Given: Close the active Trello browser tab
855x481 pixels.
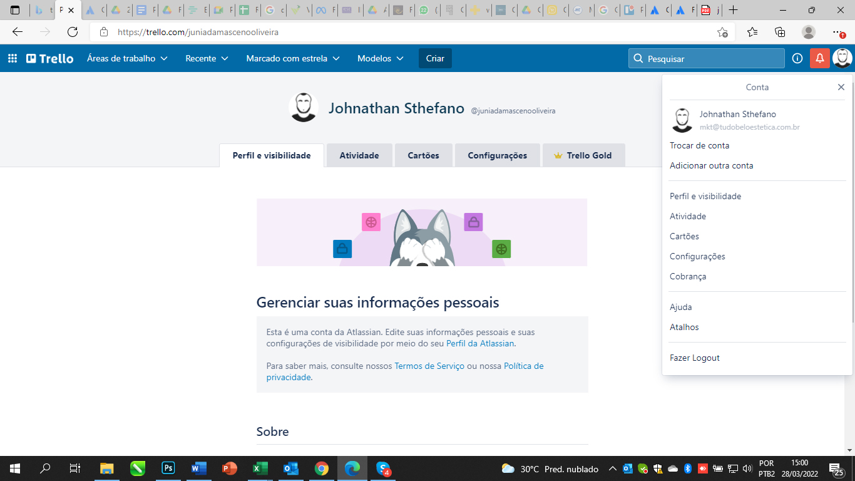Looking at the screenshot, I should 71,10.
